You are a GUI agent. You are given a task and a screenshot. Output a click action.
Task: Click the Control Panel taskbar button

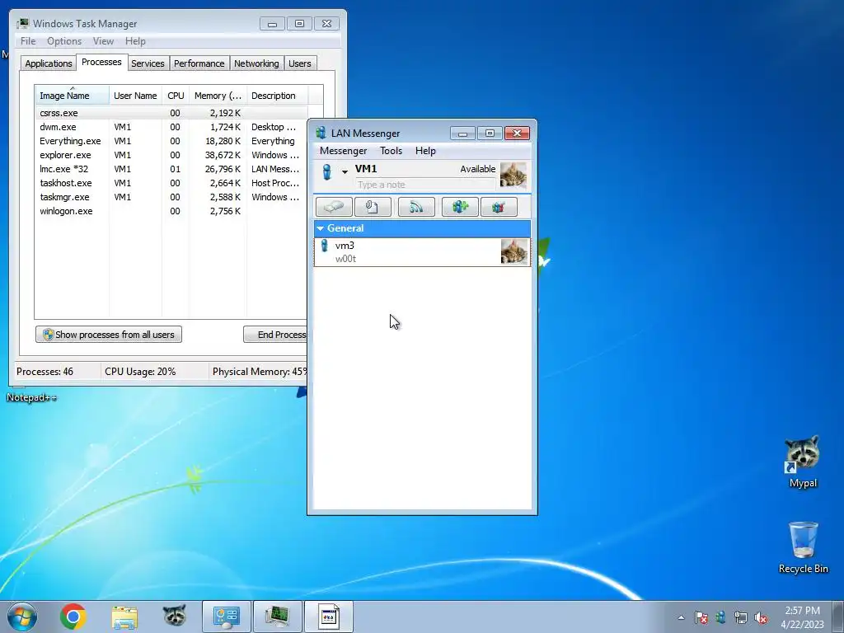[226, 617]
